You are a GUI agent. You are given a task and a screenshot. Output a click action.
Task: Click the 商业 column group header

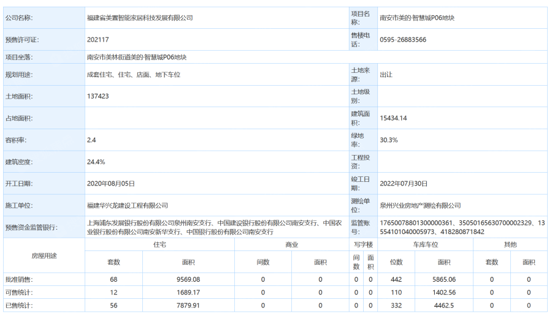(291, 244)
